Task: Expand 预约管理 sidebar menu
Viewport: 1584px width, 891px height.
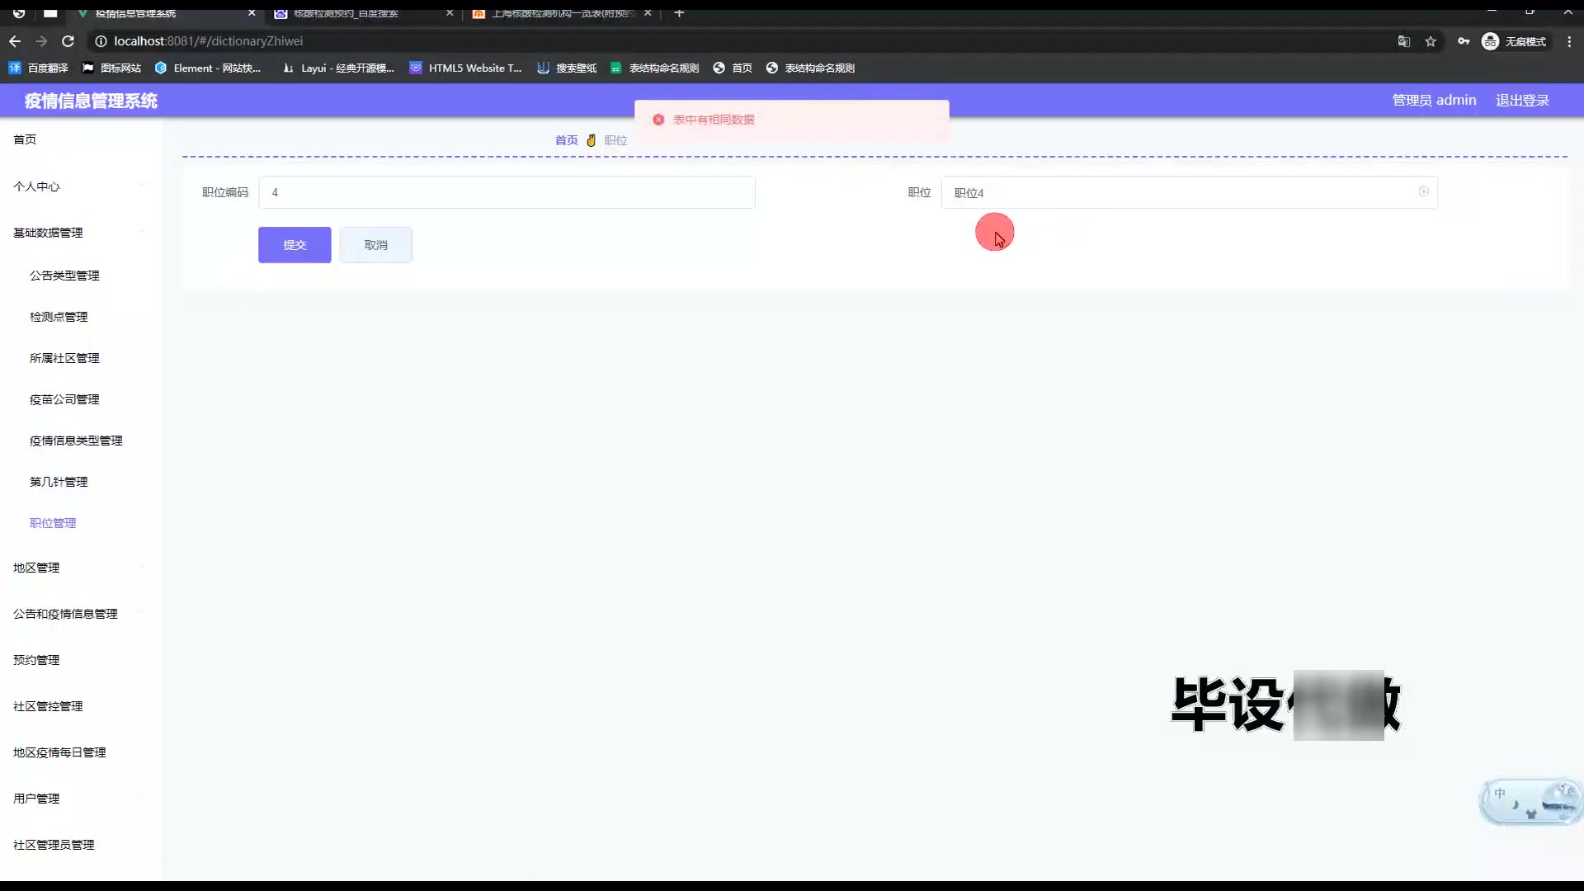Action: coord(81,660)
